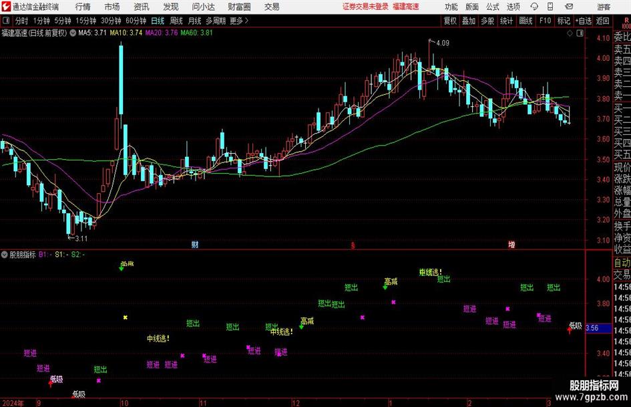This screenshot has width=631, height=407.
Task: Select the 日线 daily period tab
Action: click(158, 21)
